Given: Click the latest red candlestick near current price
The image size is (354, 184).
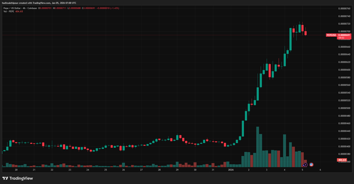Looking at the screenshot, I should pos(305,32).
